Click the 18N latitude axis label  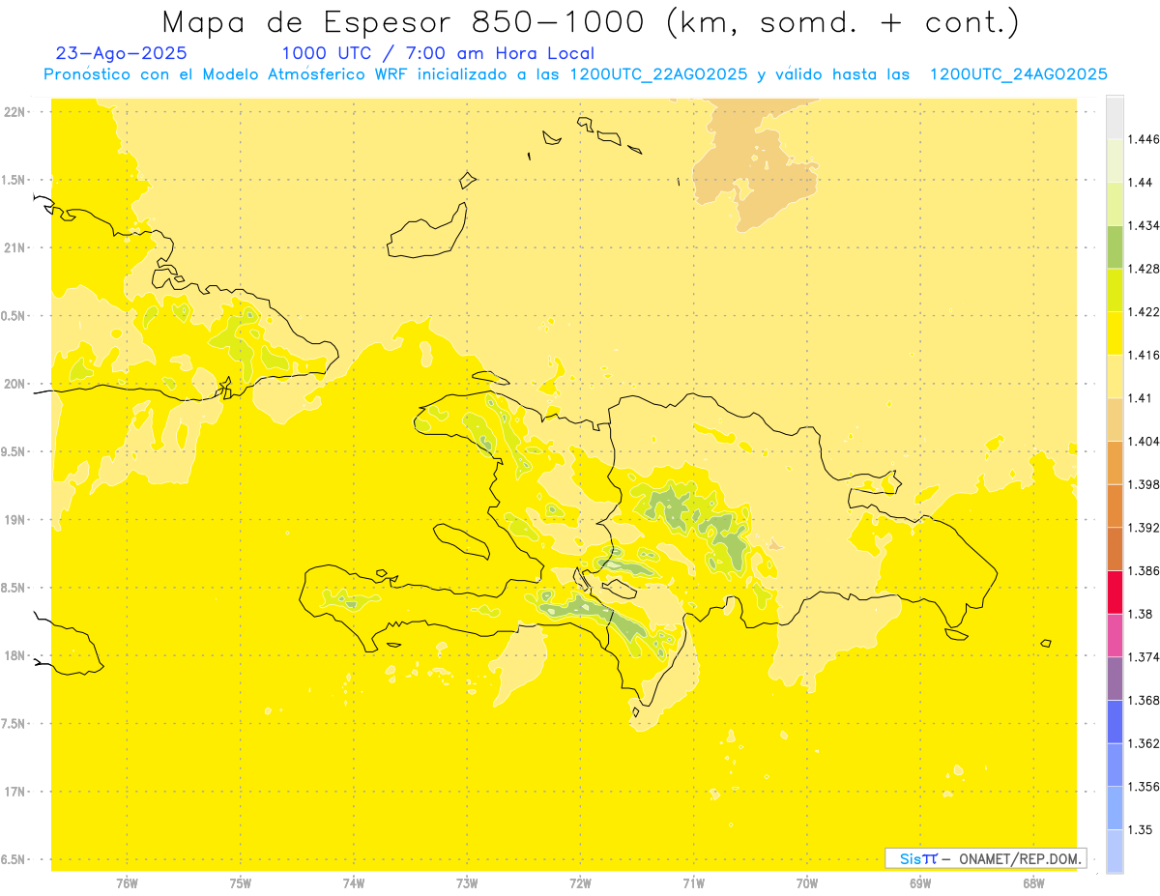tap(14, 656)
